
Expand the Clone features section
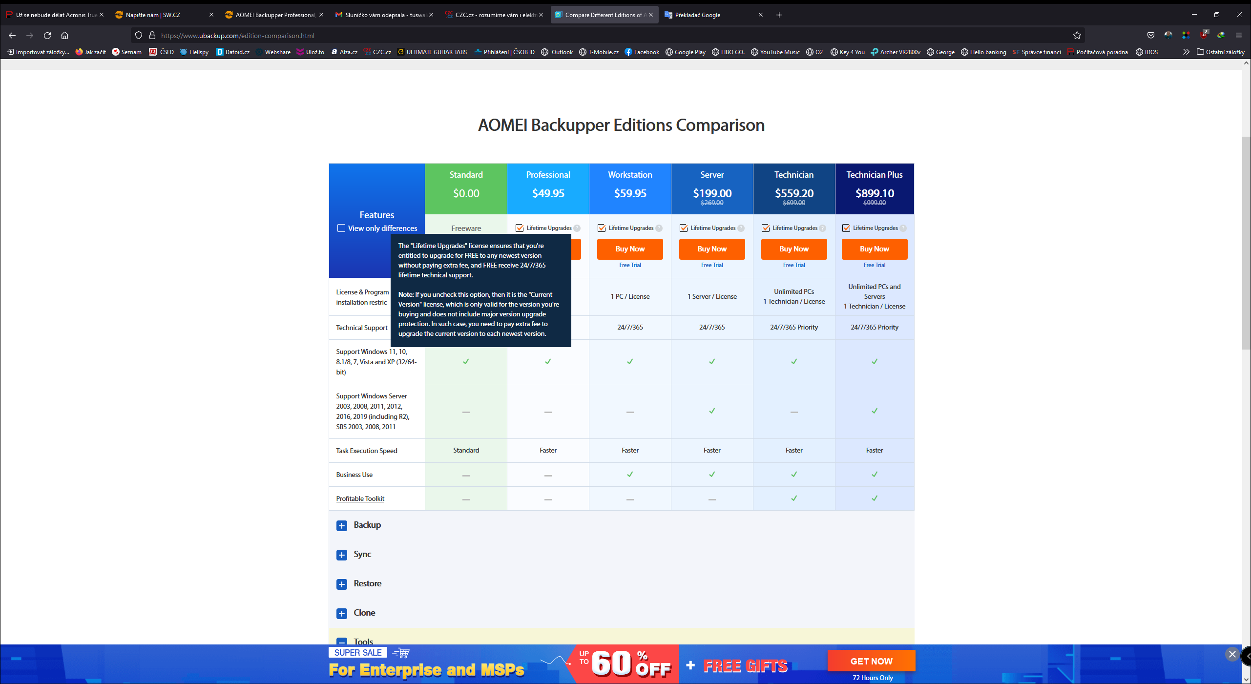click(x=342, y=613)
